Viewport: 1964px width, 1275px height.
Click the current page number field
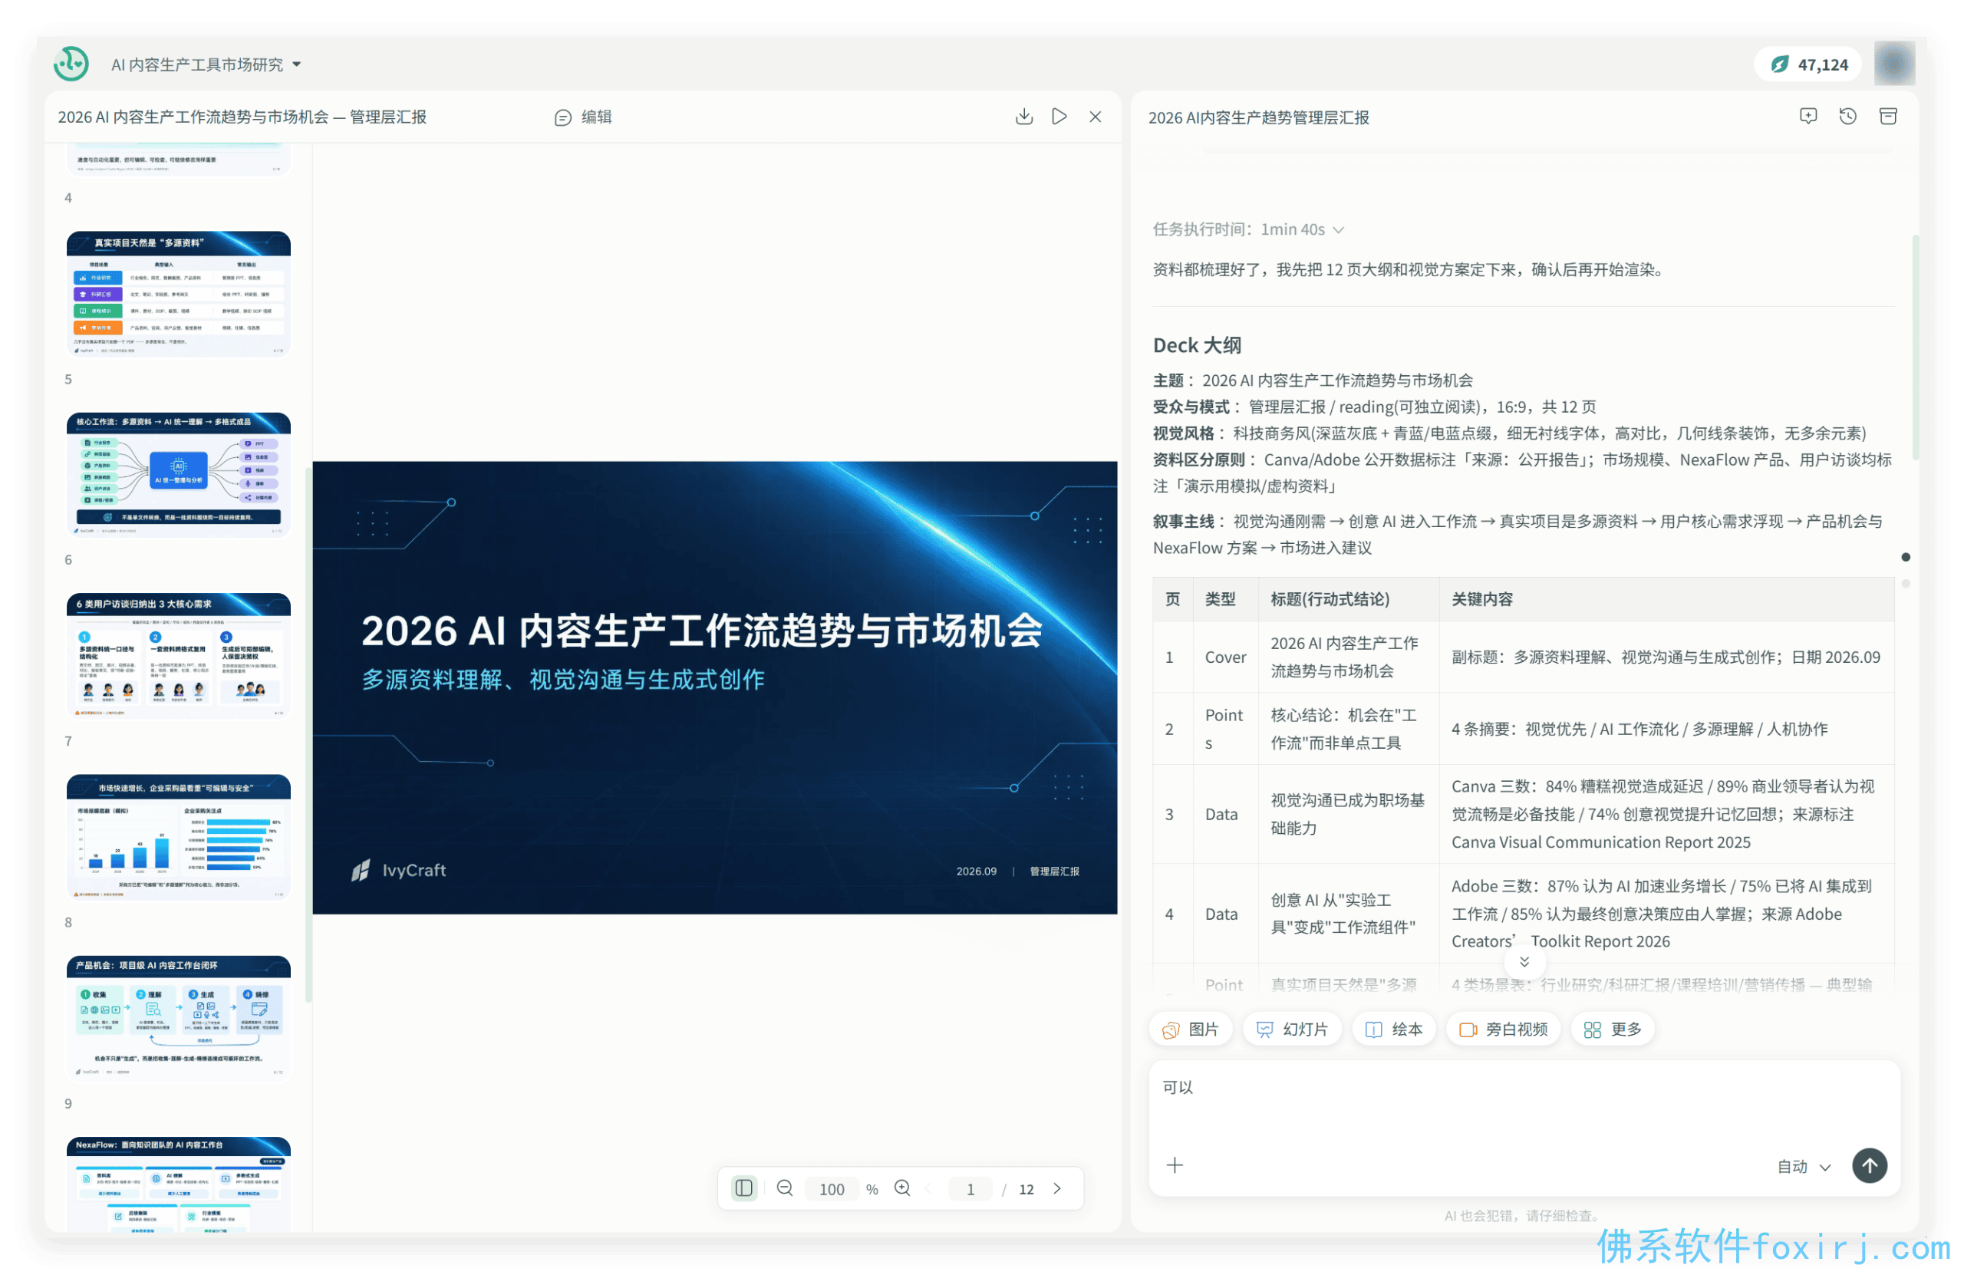[x=970, y=1189]
